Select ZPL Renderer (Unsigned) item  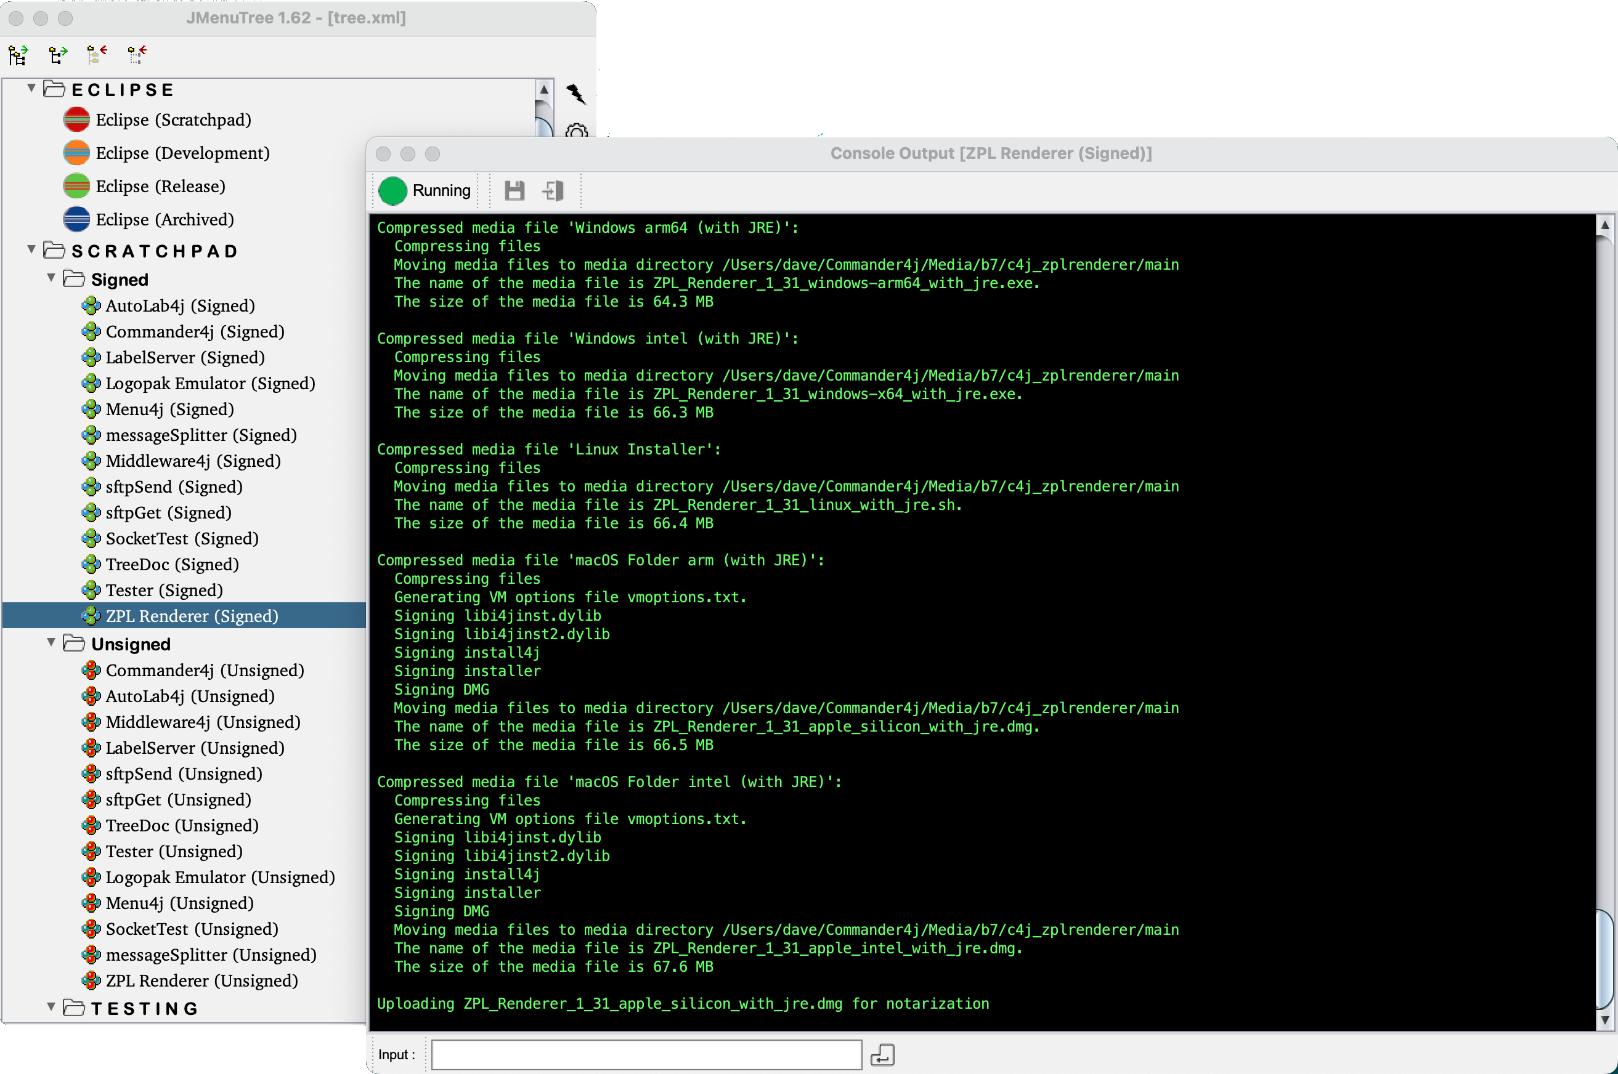coord(201,981)
